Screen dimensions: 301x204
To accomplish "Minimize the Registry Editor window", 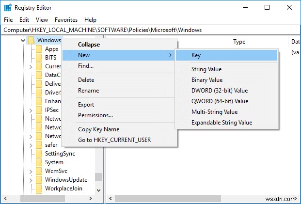I will [x=245, y=7].
